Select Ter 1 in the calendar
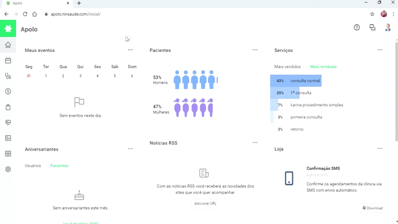The width and height of the screenshot is (398, 224). (46, 76)
